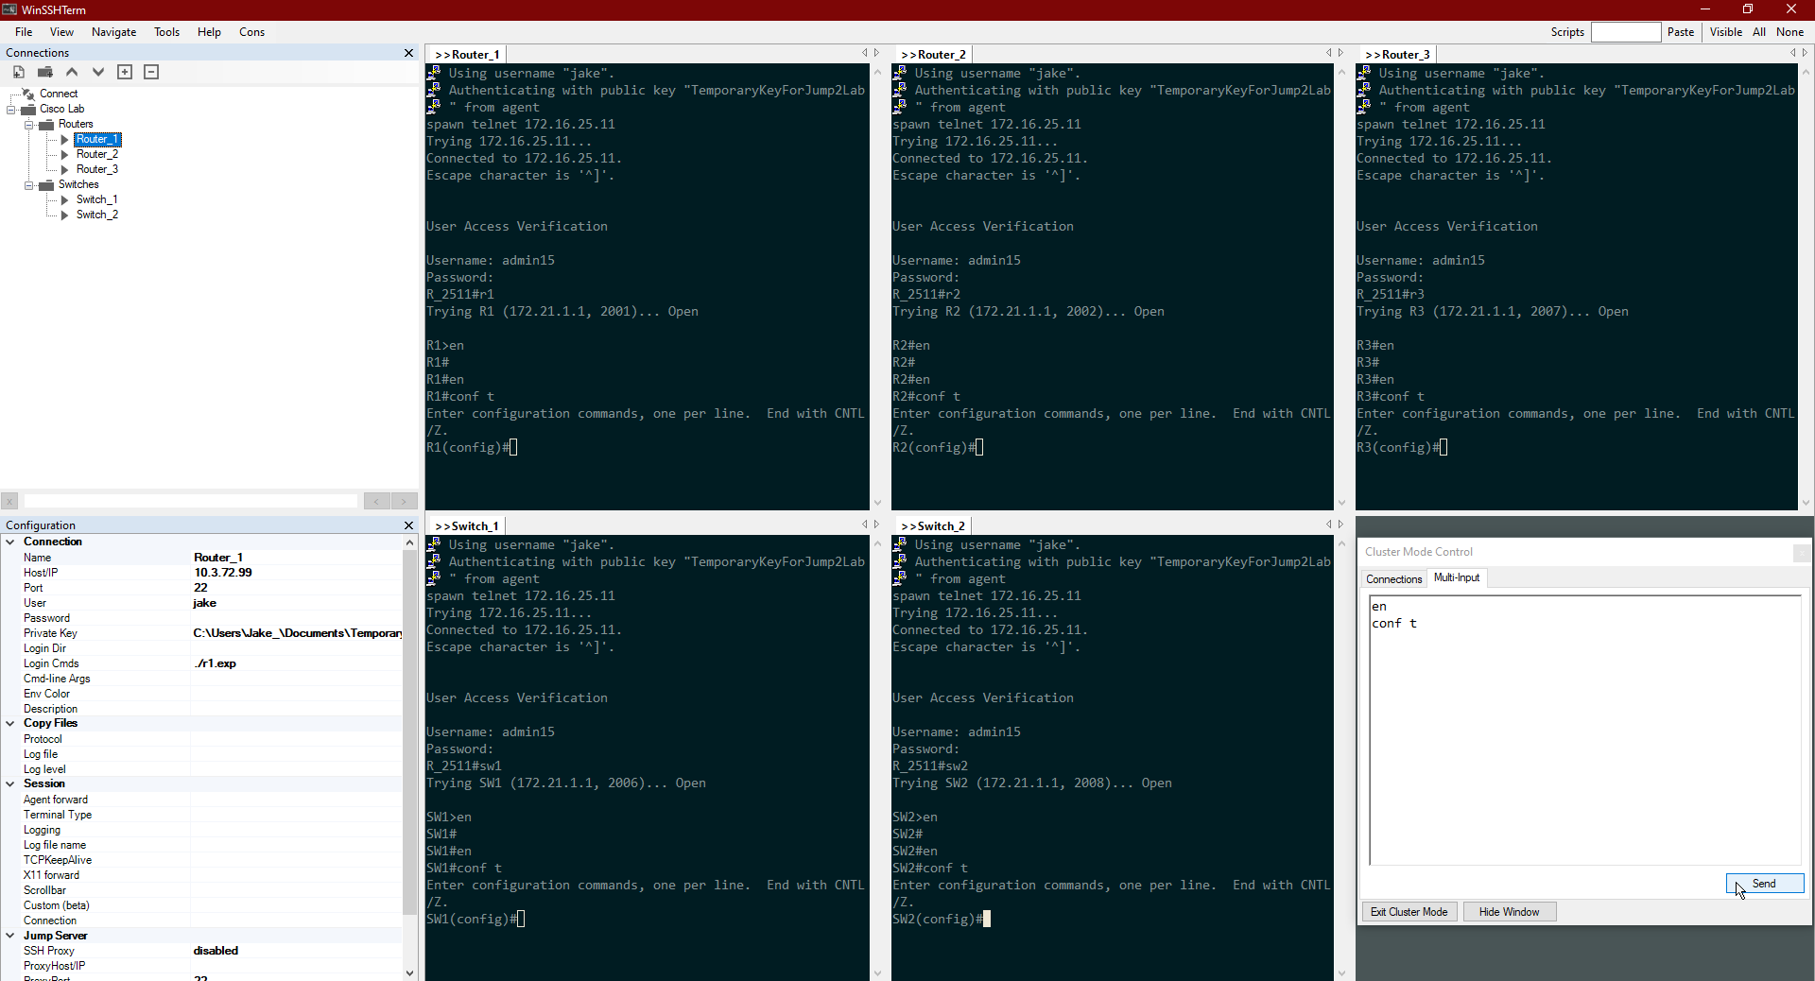The width and height of the screenshot is (1815, 981).
Task: Create a new connection with the document icon
Action: tap(18, 72)
